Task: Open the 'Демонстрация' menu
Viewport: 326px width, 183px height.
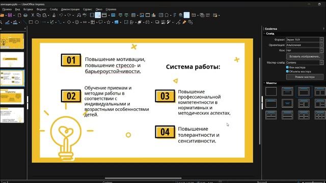Action: point(70,9)
